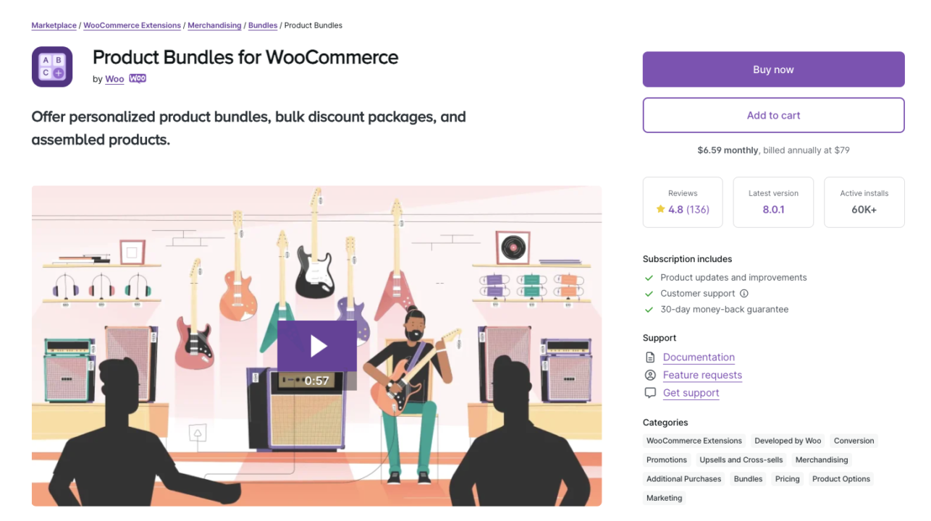Click the info icon beside Customer support
Screen dimensions: 931x521
744,293
